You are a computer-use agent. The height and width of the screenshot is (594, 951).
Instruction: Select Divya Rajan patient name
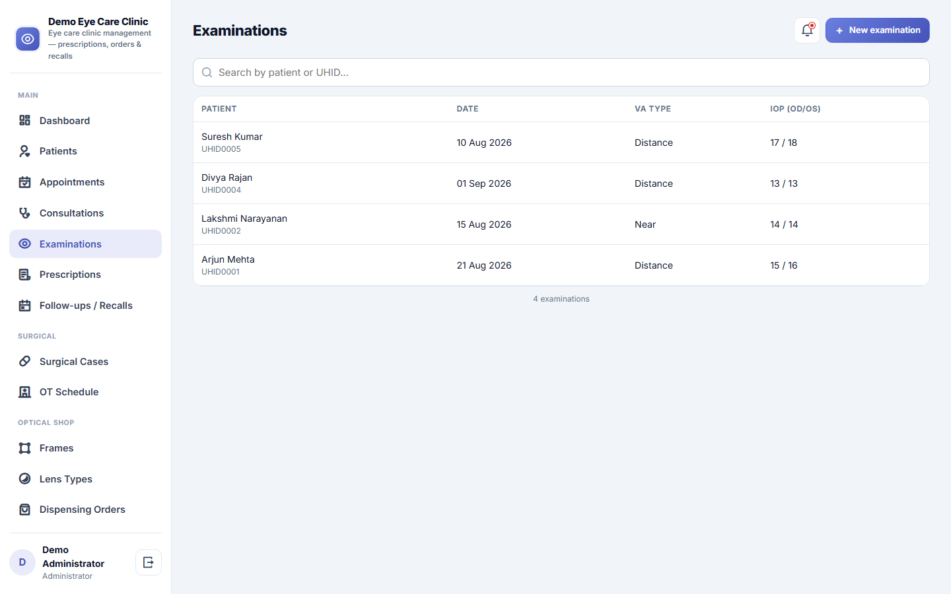227,178
